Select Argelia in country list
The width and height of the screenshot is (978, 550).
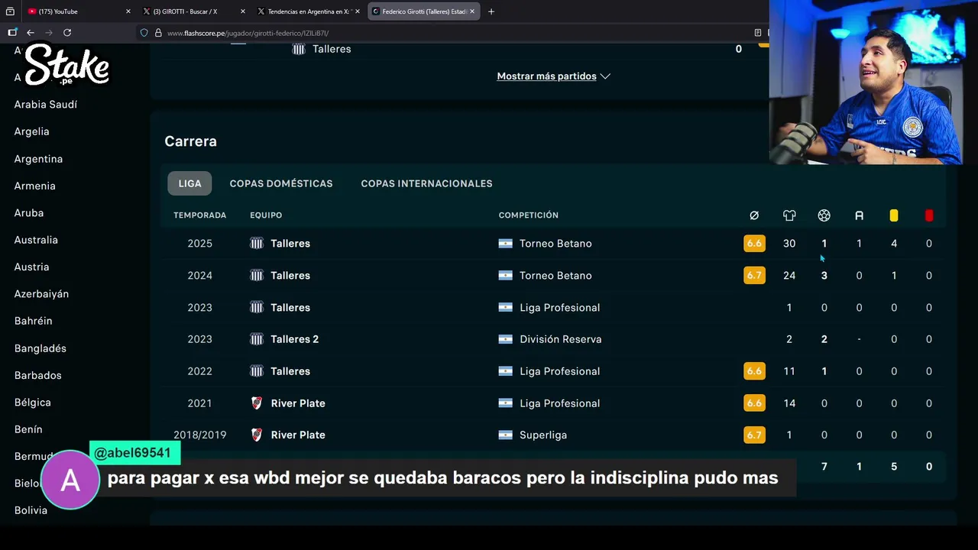pyautogui.click(x=31, y=131)
